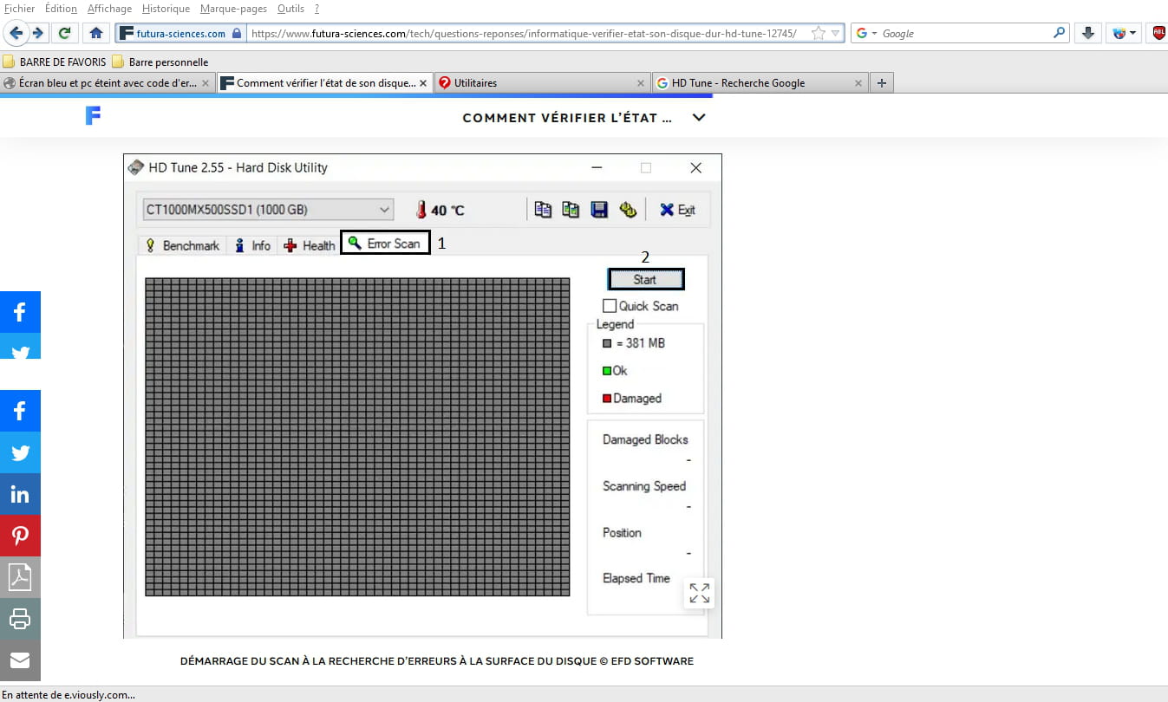The image size is (1168, 702).
Task: Select the Error Scan tab in HD Tune
Action: (x=386, y=244)
